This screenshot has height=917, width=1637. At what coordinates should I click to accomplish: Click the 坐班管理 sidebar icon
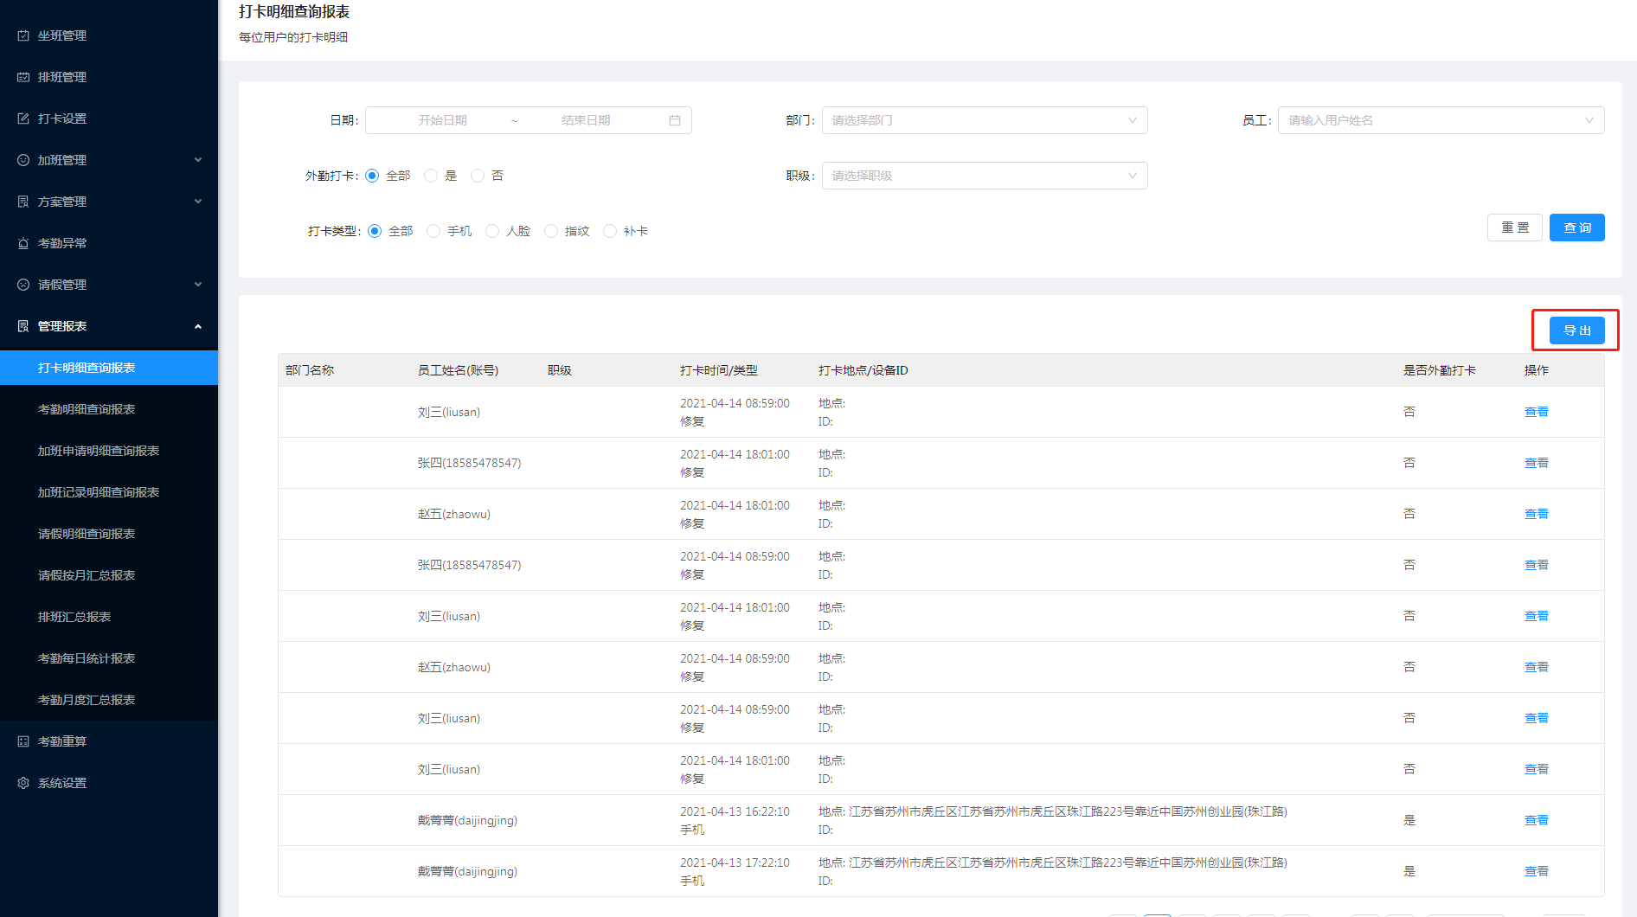click(23, 35)
